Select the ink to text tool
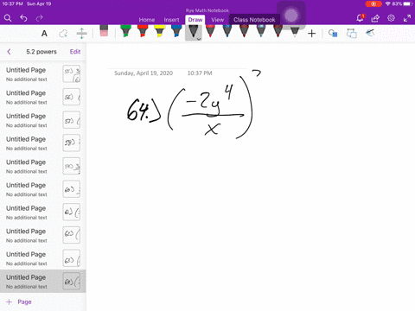Image resolution: width=415 pixels, height=311 pixels. pyautogui.click(x=352, y=34)
